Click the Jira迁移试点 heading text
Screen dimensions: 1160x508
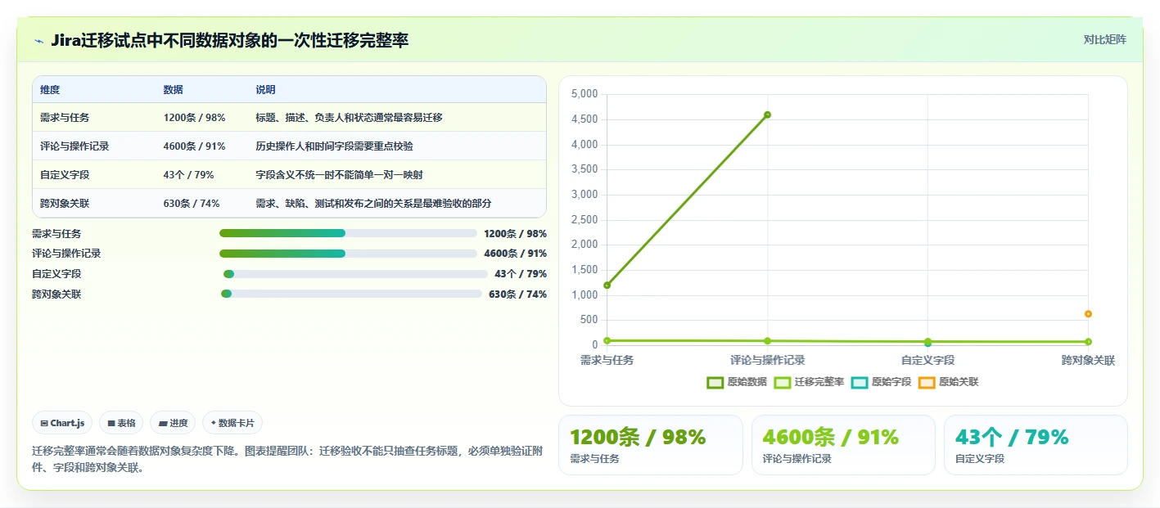point(229,40)
